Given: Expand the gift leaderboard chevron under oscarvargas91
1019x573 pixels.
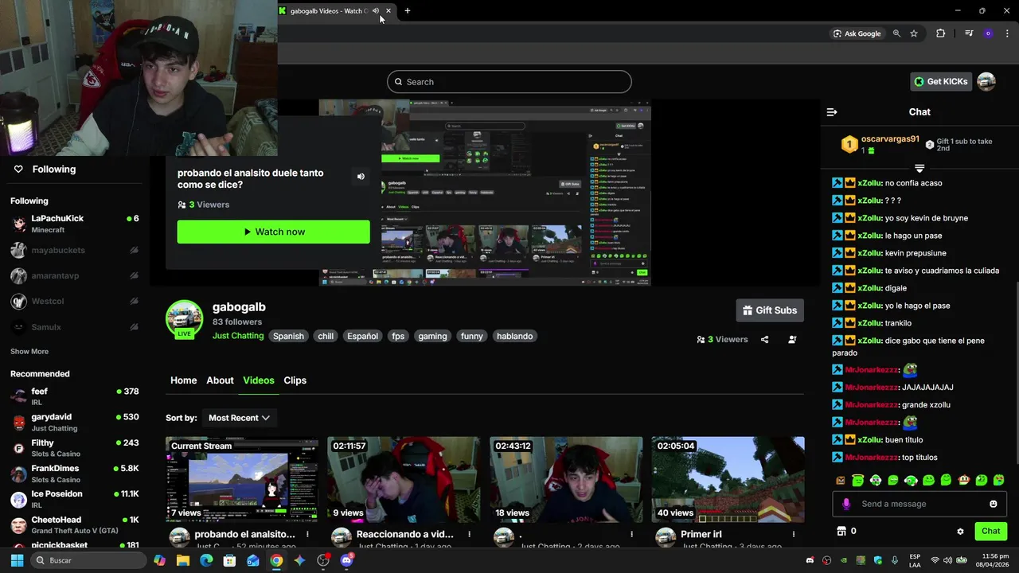Looking at the screenshot, I should point(919,169).
